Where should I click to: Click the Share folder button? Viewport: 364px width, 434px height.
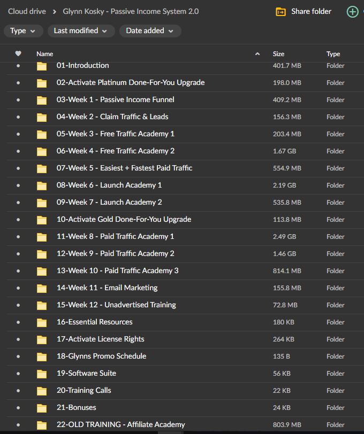[x=310, y=11]
